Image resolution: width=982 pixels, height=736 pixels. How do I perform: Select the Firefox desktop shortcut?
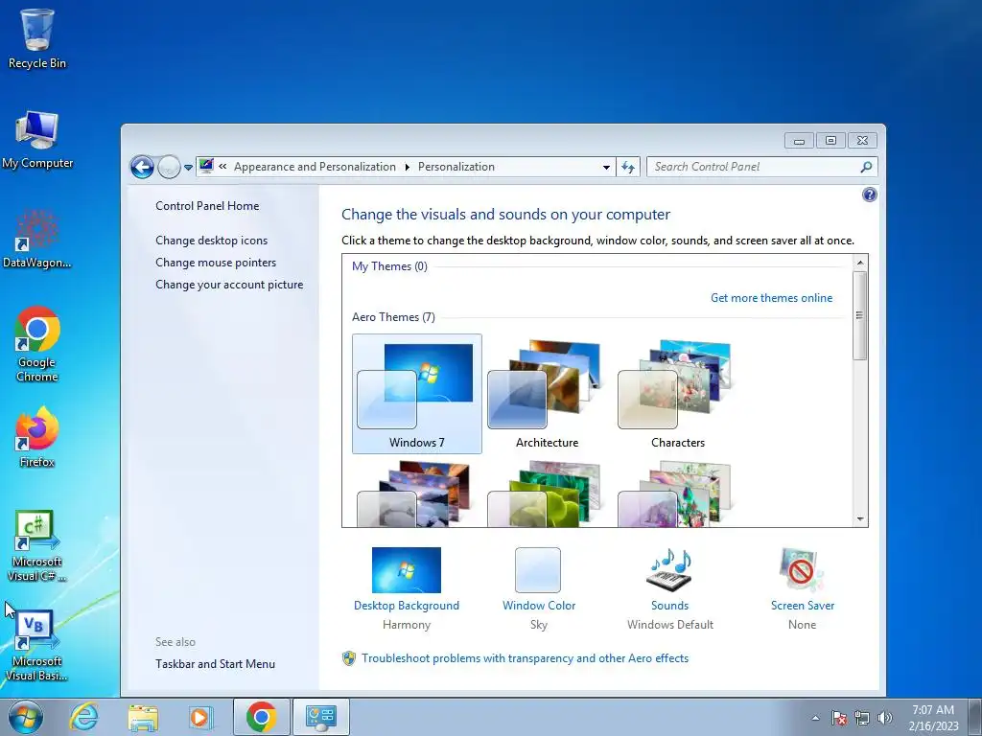(x=37, y=437)
